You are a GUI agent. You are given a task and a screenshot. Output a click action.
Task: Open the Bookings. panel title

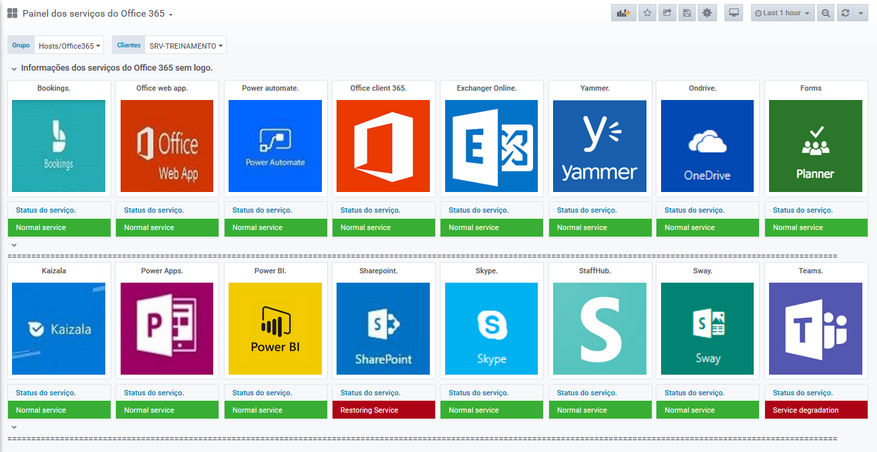[54, 88]
